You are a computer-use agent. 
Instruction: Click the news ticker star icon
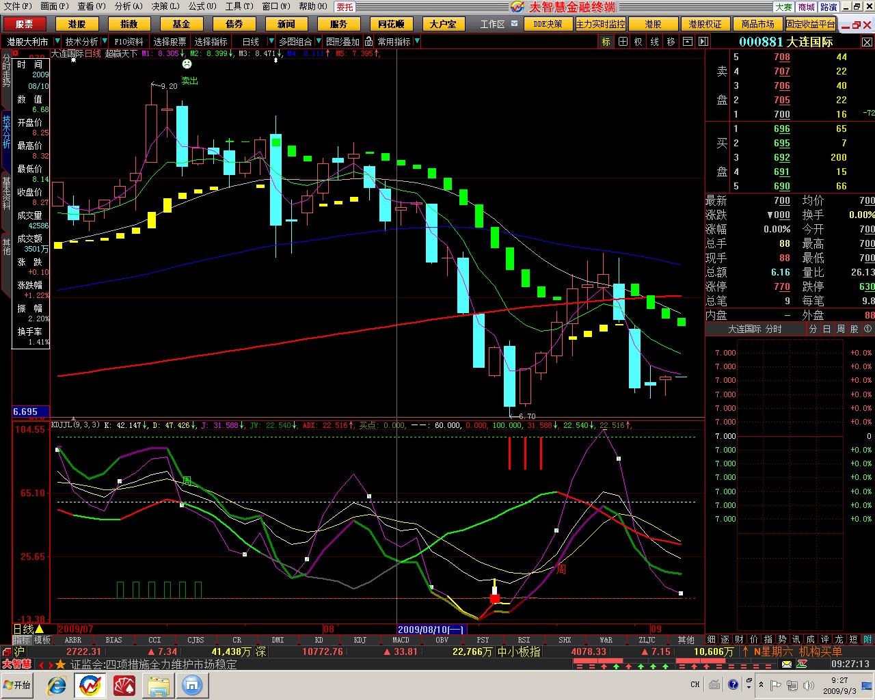click(60, 664)
